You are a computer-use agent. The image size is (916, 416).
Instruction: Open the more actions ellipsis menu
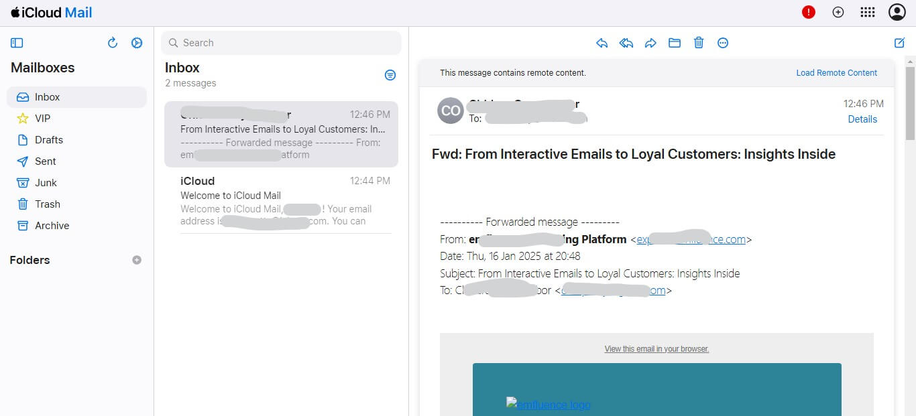pos(723,42)
